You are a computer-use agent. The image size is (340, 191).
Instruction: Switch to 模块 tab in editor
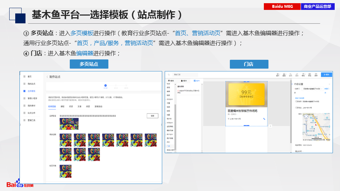[x=184, y=81]
